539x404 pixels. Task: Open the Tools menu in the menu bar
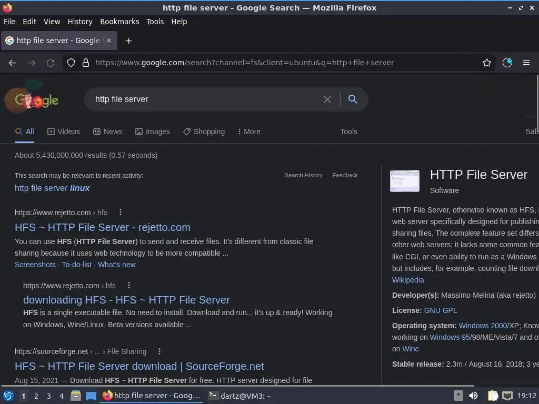(x=155, y=22)
